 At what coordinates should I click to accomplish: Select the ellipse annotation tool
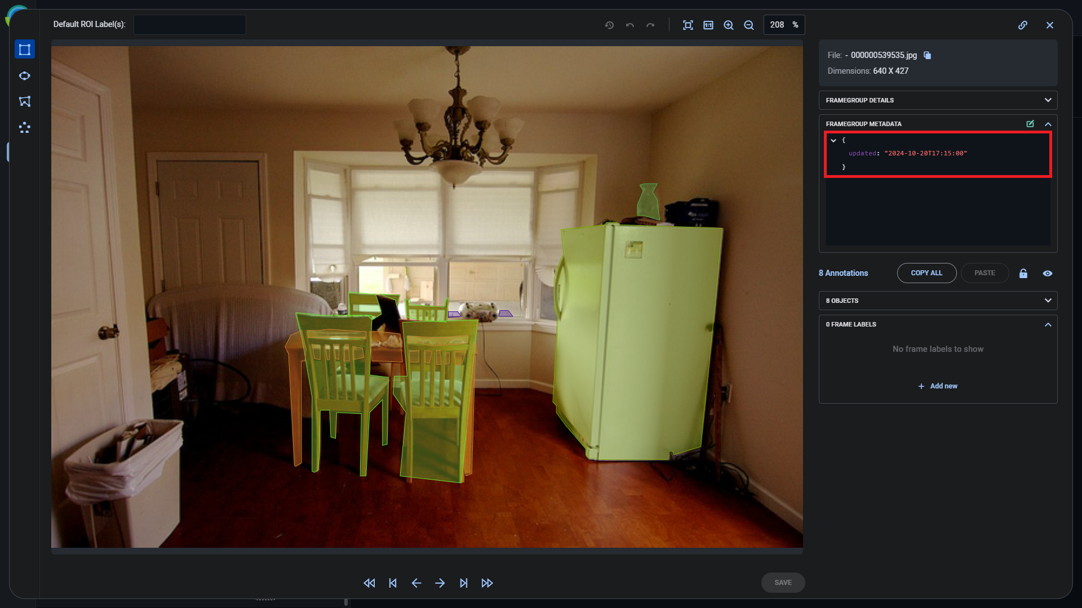tap(24, 75)
